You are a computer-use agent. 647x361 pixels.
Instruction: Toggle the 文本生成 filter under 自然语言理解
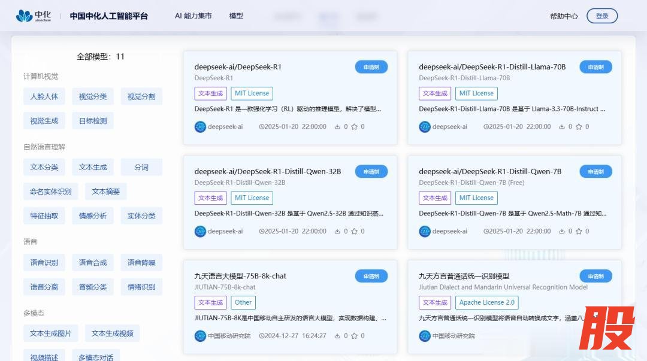[x=93, y=167]
